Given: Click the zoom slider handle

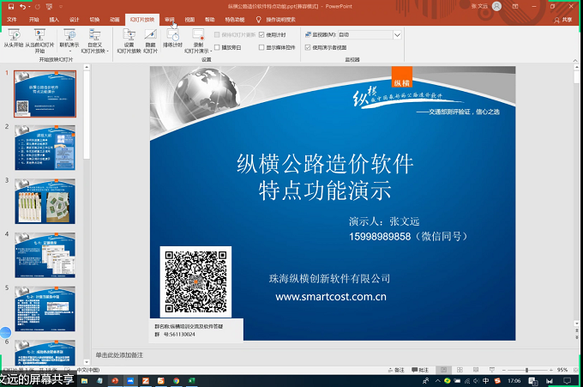Looking at the screenshot, I should point(527,370).
